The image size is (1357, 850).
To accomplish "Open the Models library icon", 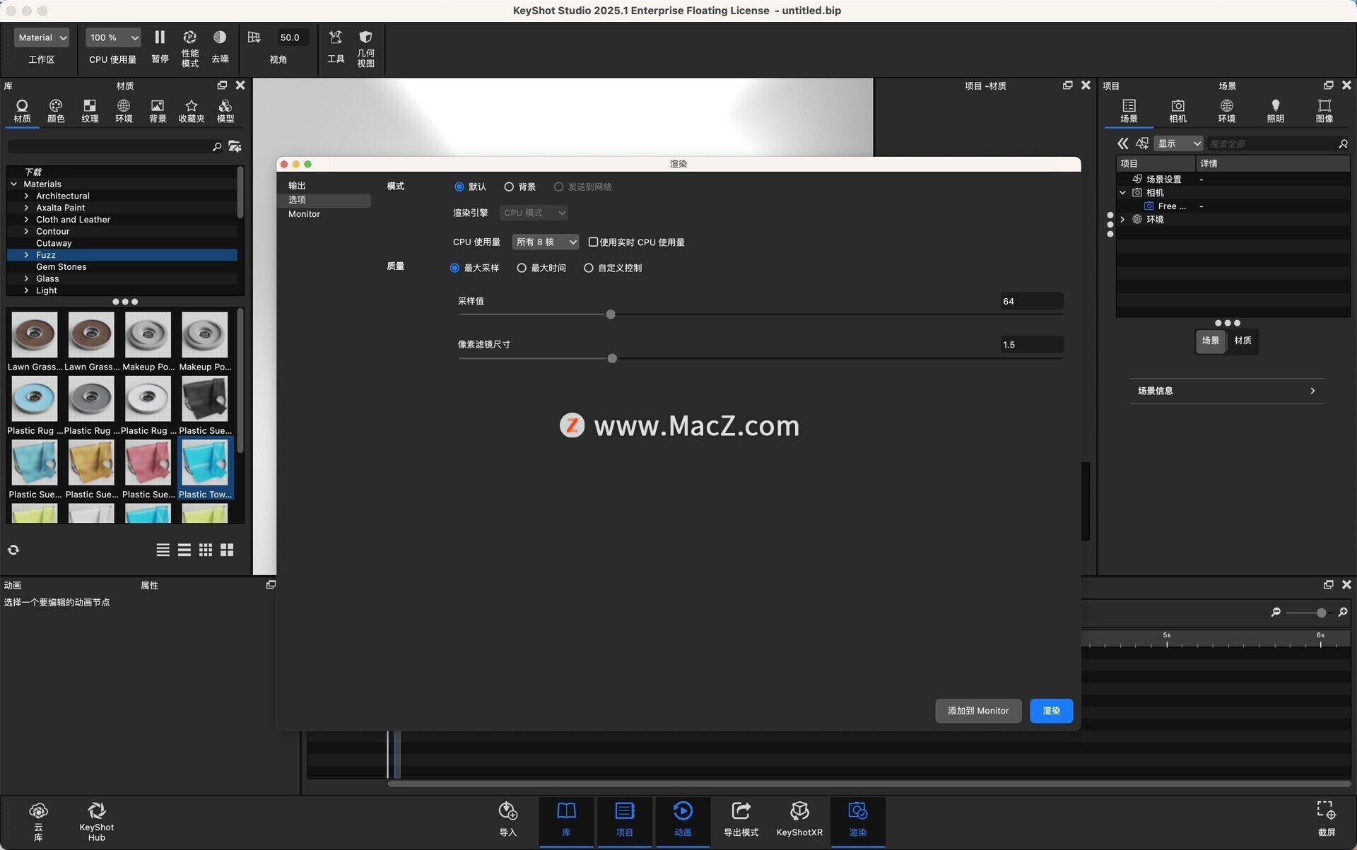I will (x=225, y=106).
